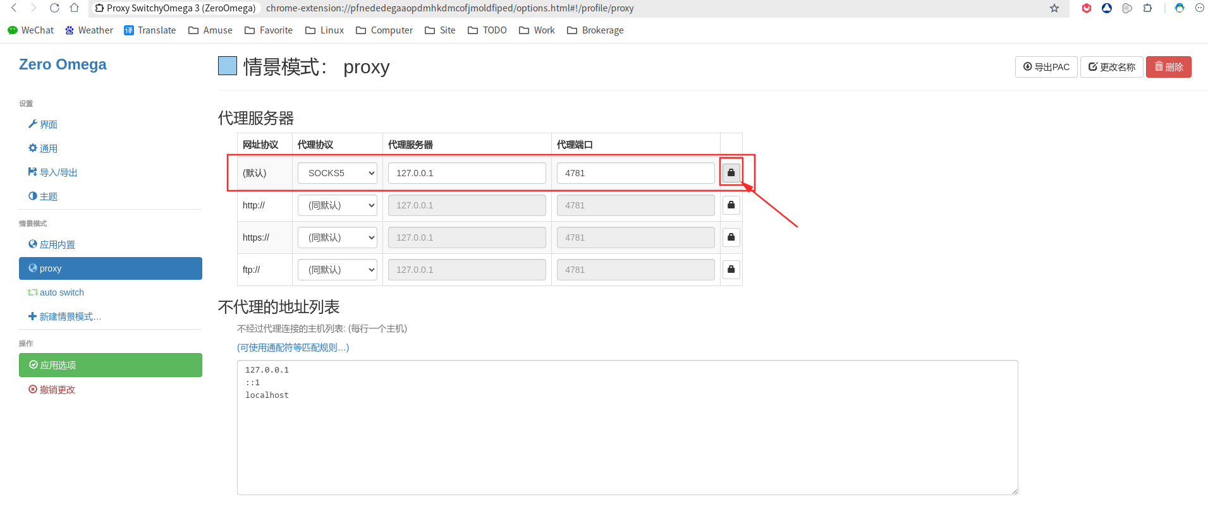Click the red 删除 delete button

coord(1169,67)
